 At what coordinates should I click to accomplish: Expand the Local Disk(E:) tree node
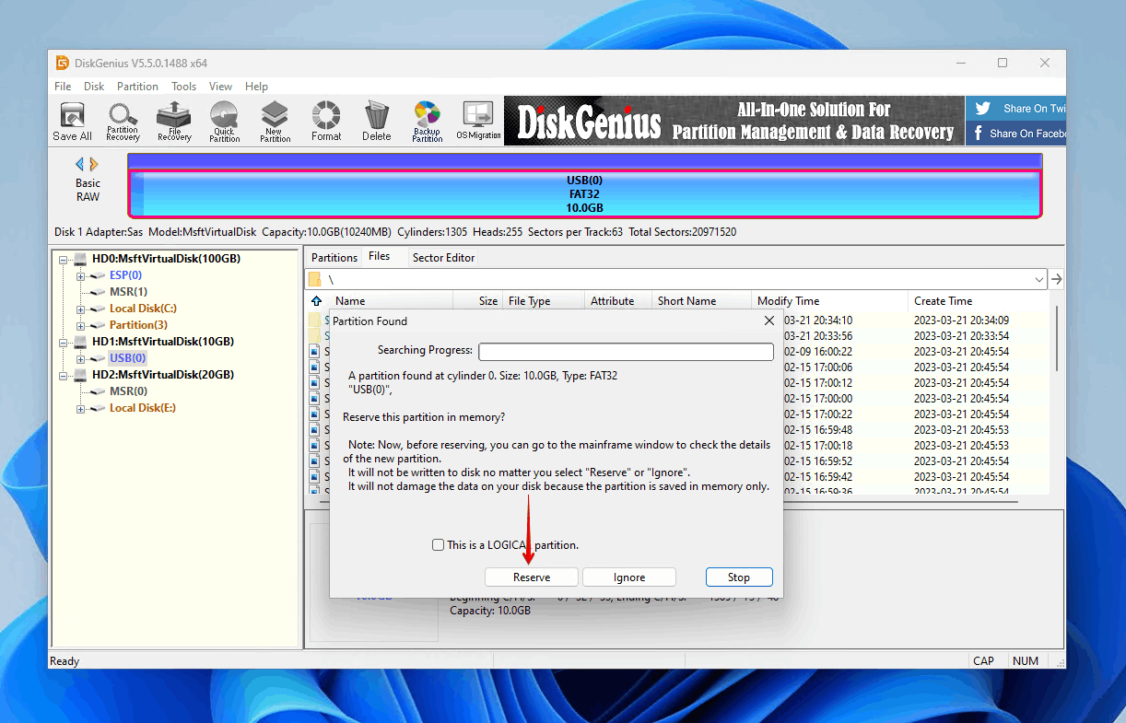point(80,409)
